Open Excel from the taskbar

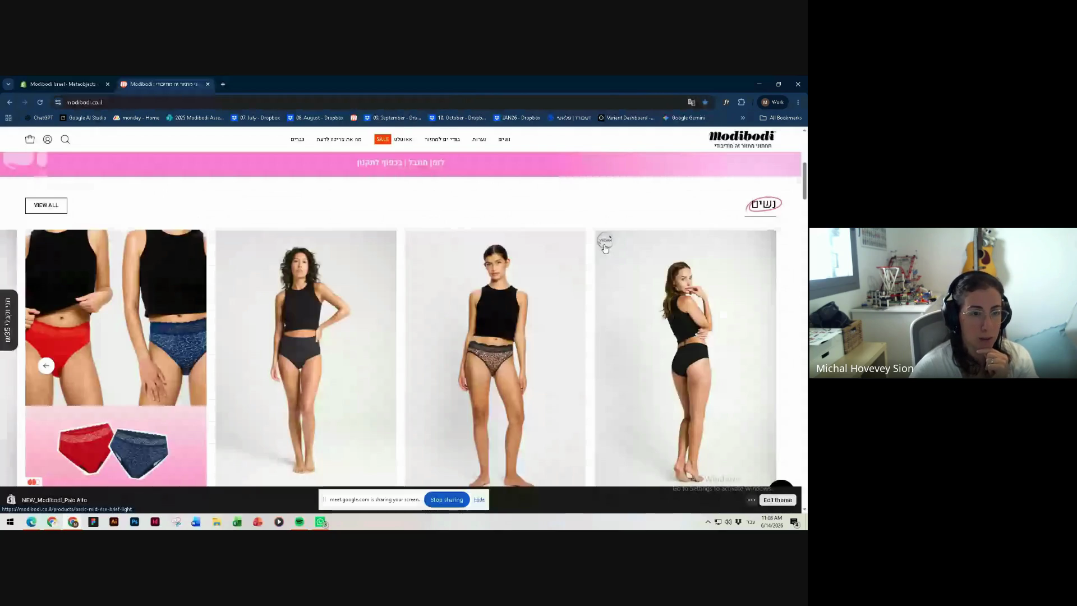pos(237,522)
